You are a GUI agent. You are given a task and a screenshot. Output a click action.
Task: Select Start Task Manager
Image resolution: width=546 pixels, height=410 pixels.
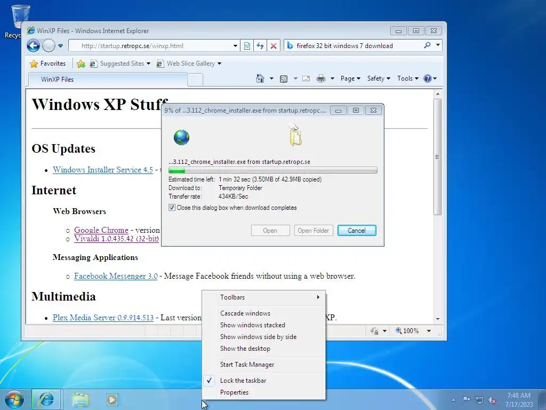(x=264, y=364)
